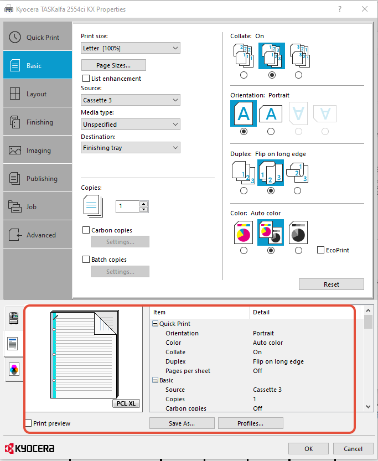Select duplex flip on short edge icon
The image size is (378, 461).
click(297, 173)
